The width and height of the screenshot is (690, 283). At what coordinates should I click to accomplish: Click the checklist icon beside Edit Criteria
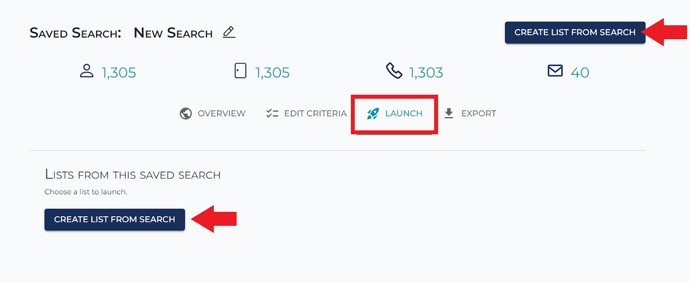272,113
